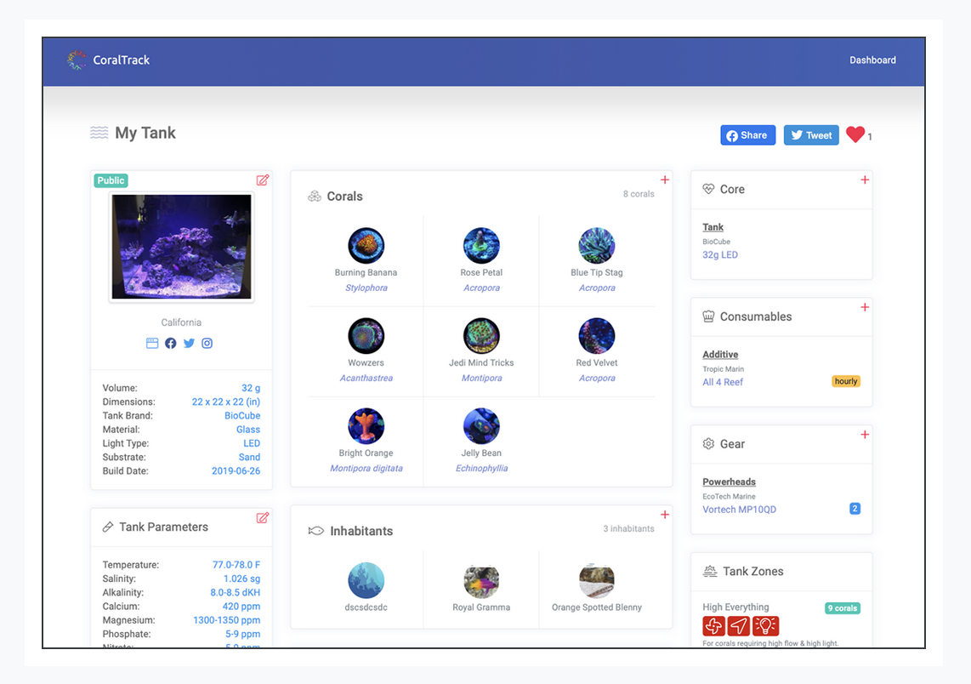971x684 pixels.
Task: Add Core item with plus icon
Action: [x=865, y=180]
